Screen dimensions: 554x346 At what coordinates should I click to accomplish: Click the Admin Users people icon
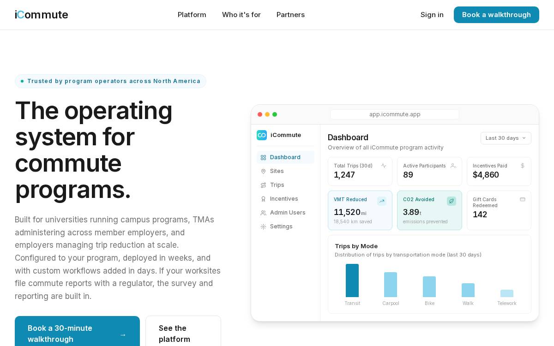click(x=263, y=213)
